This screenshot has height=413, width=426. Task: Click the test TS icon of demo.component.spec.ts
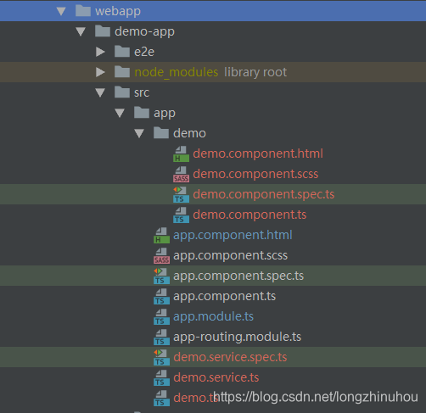click(x=181, y=195)
